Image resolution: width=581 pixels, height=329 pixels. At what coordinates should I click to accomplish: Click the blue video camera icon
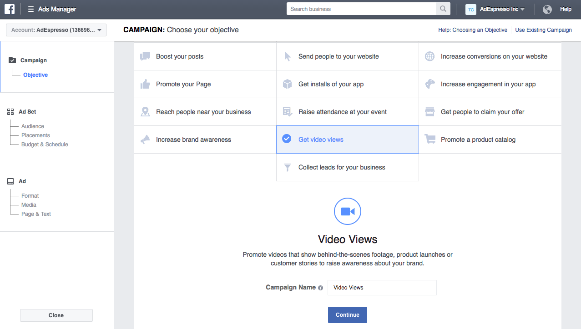pos(347,211)
